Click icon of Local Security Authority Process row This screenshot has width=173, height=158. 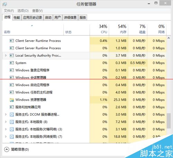(12, 56)
